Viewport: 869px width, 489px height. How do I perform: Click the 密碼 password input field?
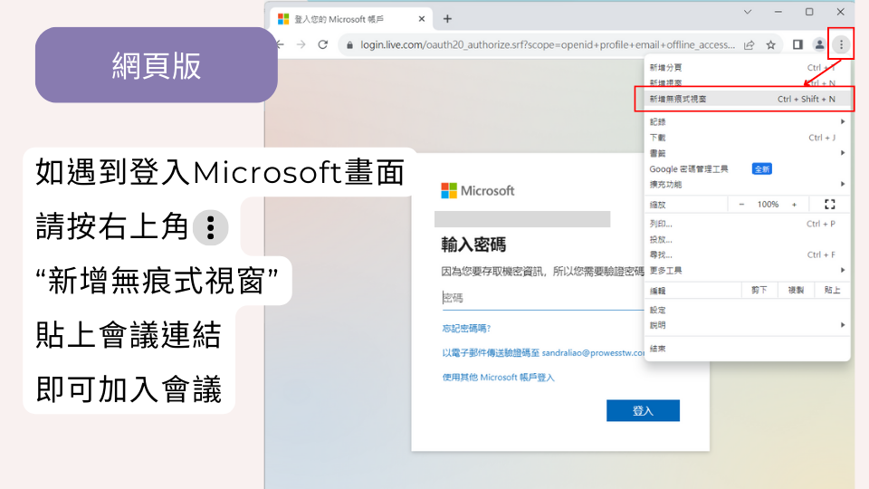coord(543,298)
